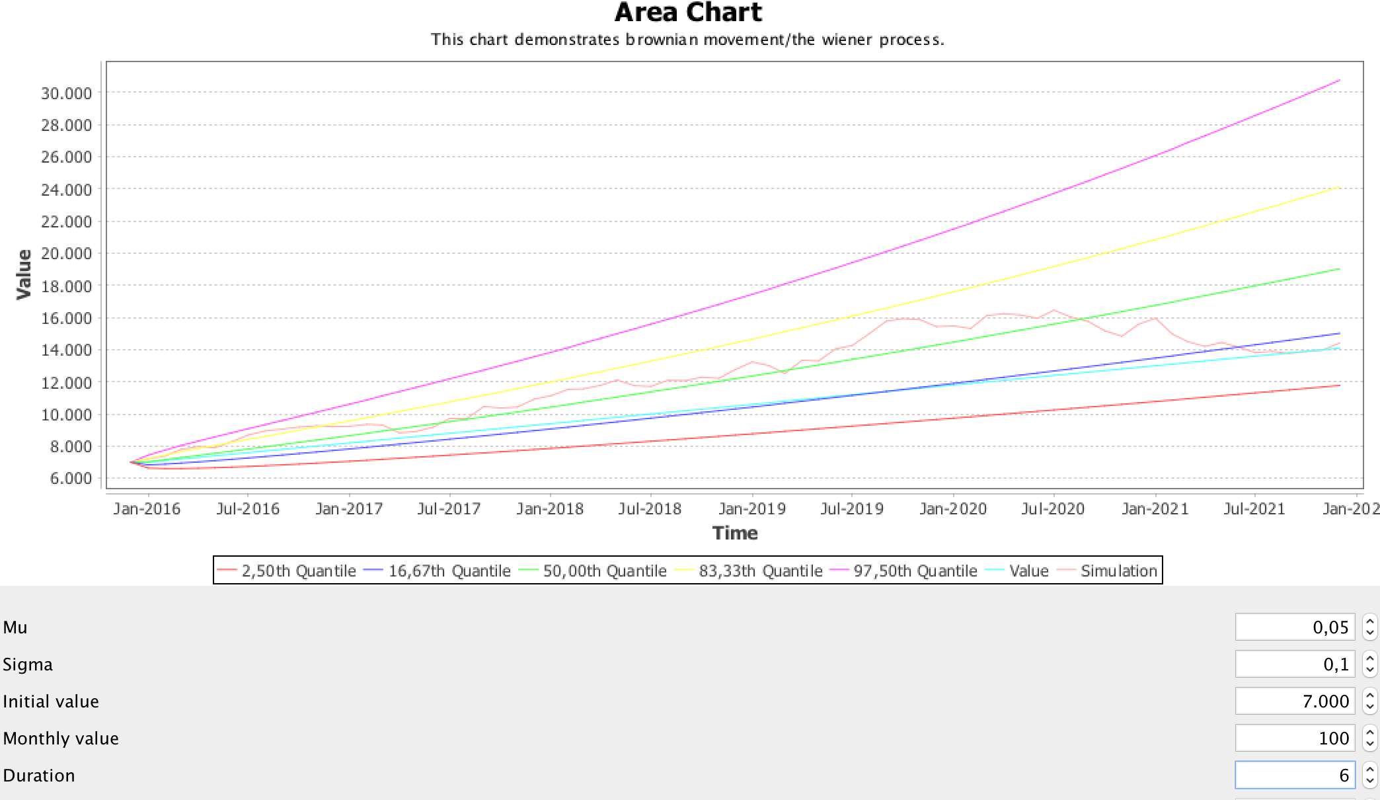Focus the Sigma text field

(1294, 664)
